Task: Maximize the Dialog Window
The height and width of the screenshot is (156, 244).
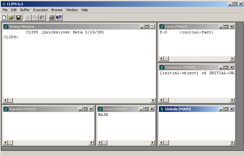Action: (147, 27)
